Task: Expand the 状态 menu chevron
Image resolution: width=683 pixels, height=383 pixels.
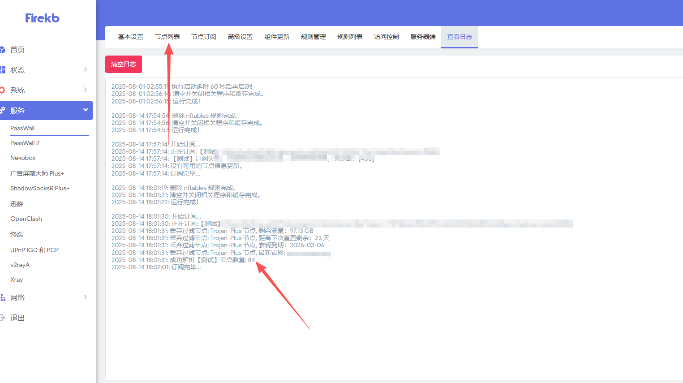Action: tap(86, 69)
